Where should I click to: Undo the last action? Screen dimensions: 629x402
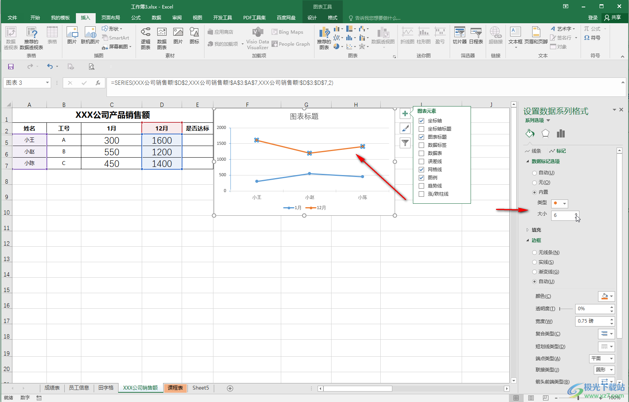click(x=50, y=67)
